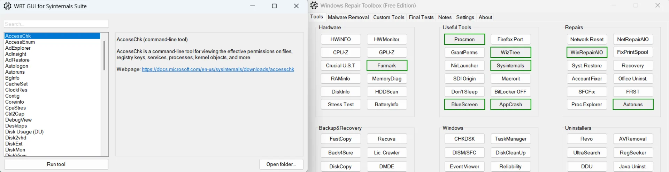Open the Sysinternals button in Useful Tools
The width and height of the screenshot is (669, 172).
510,65
